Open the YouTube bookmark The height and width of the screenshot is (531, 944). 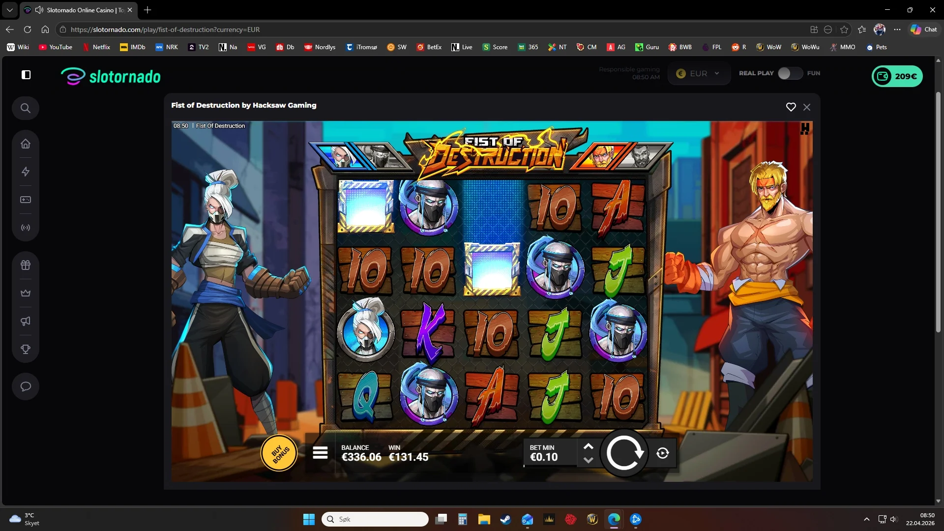click(56, 47)
